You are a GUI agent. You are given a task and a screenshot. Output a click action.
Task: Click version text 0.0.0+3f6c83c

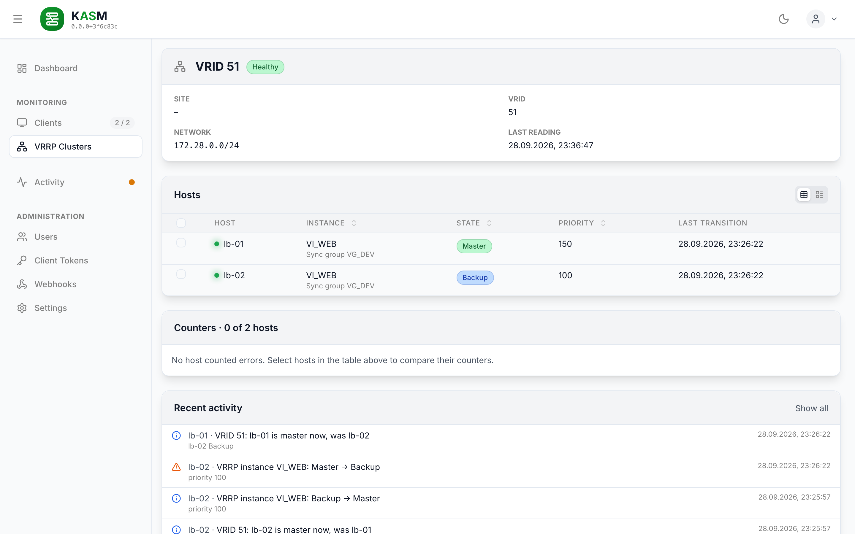[94, 26]
